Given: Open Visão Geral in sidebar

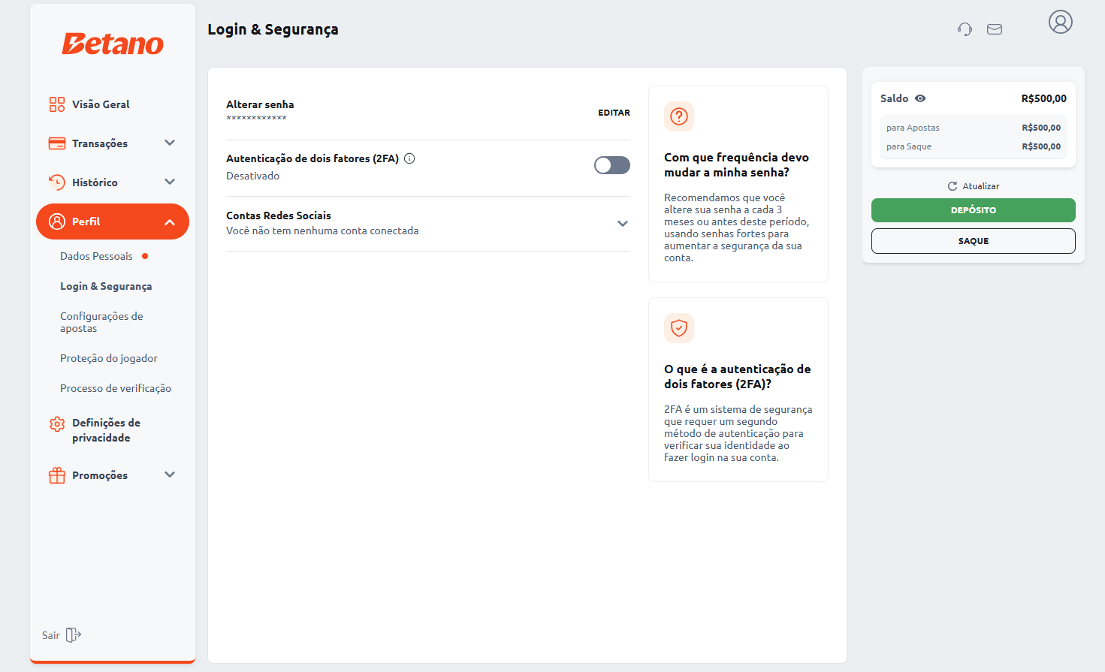Looking at the screenshot, I should tap(101, 104).
